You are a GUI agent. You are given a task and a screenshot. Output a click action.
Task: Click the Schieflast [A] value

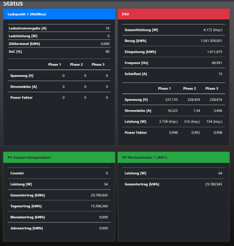coord(220,74)
